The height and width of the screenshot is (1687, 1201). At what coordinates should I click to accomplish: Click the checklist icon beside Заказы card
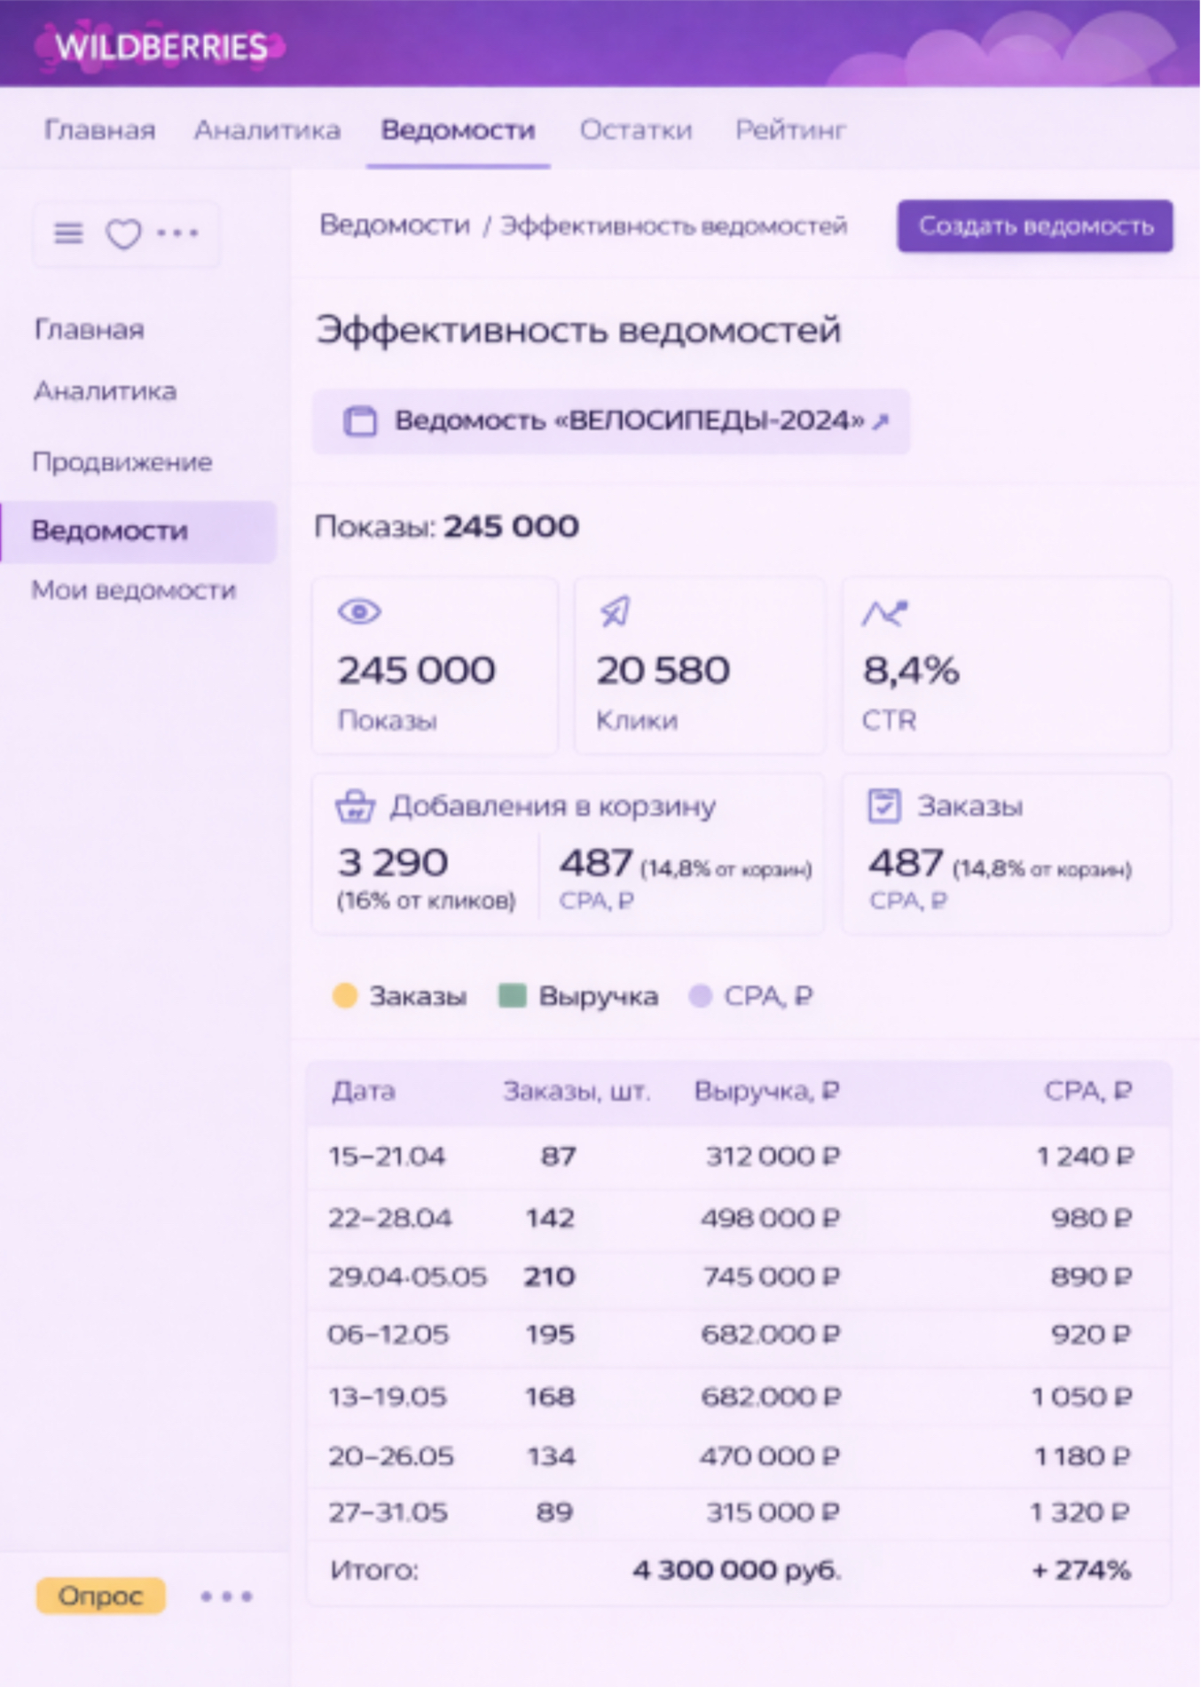[883, 805]
